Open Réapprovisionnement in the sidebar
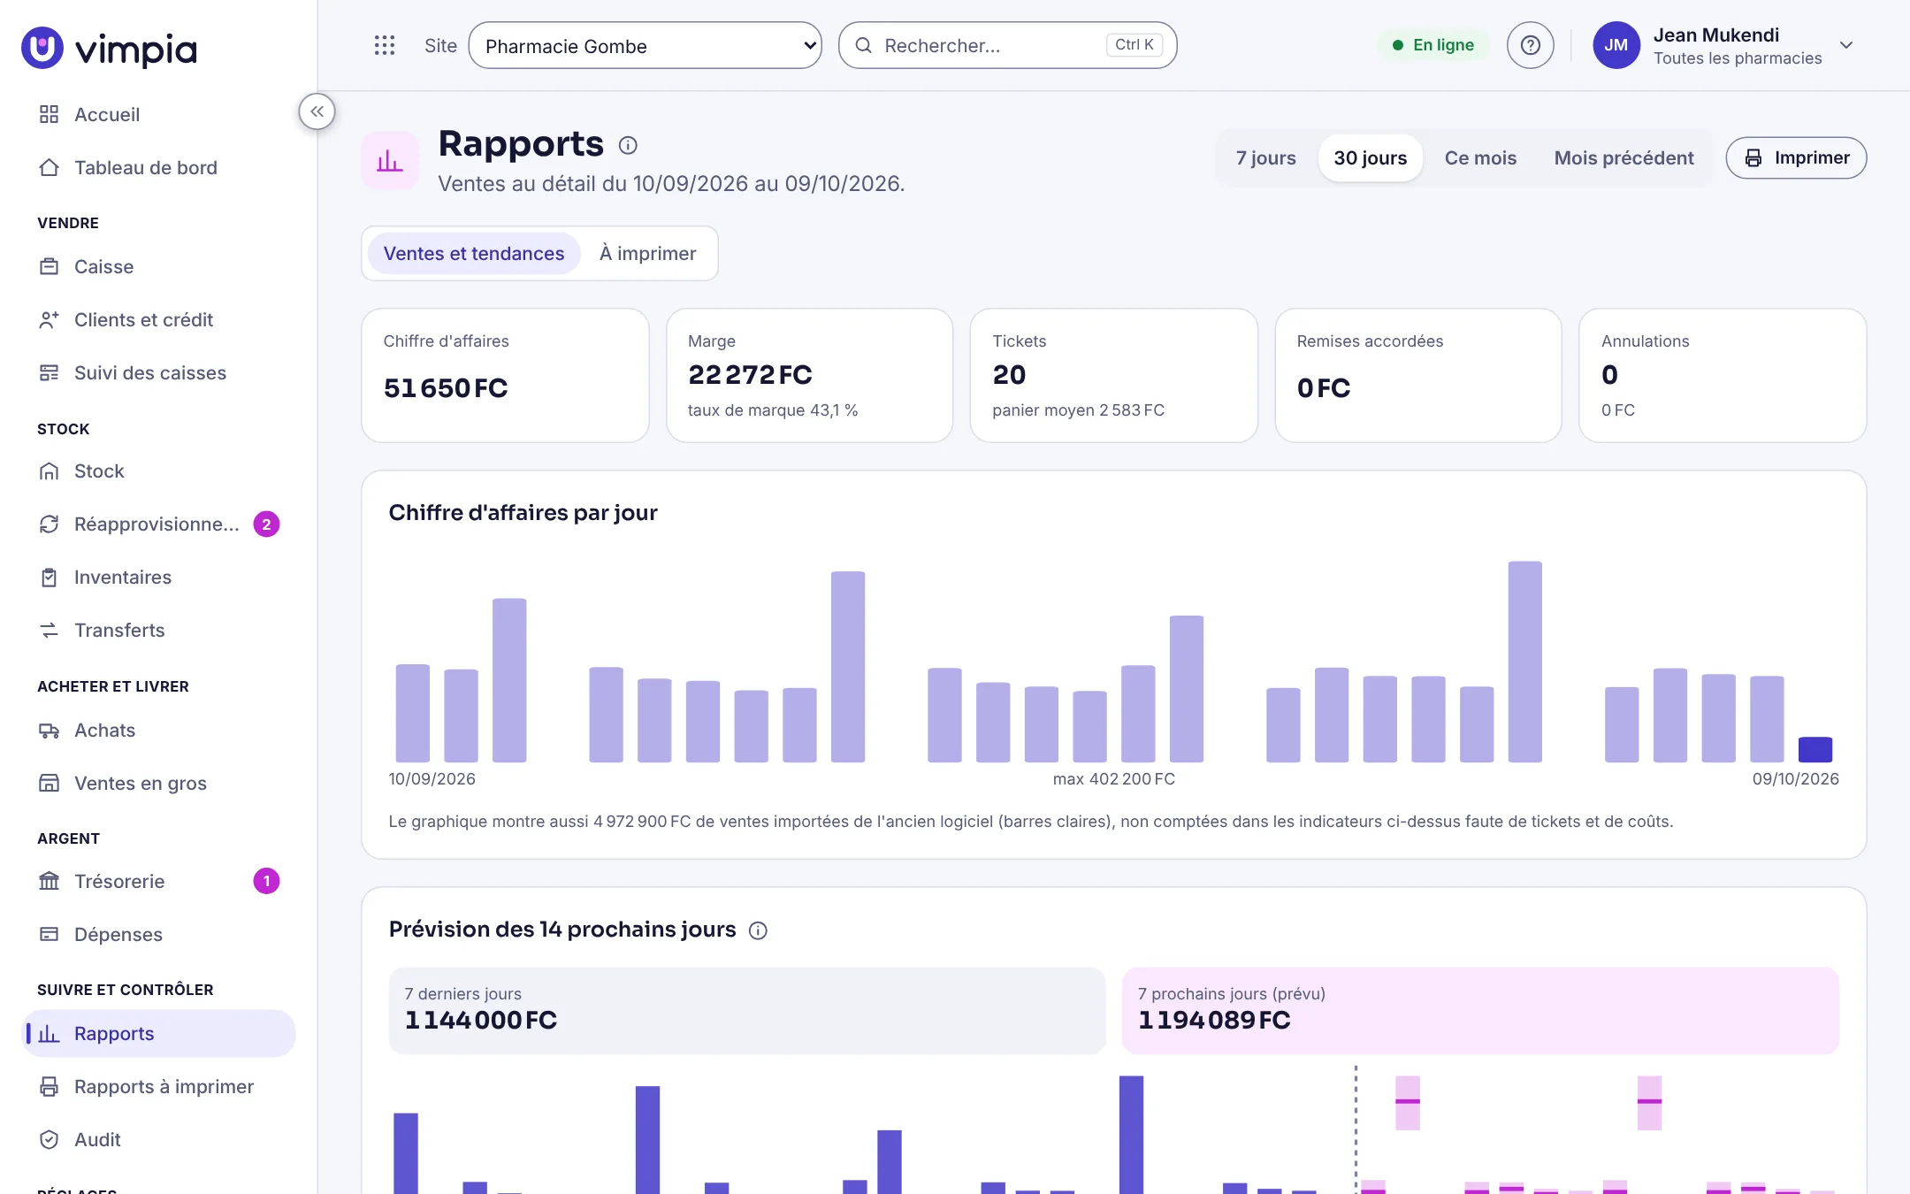The image size is (1910, 1194). 158,524
